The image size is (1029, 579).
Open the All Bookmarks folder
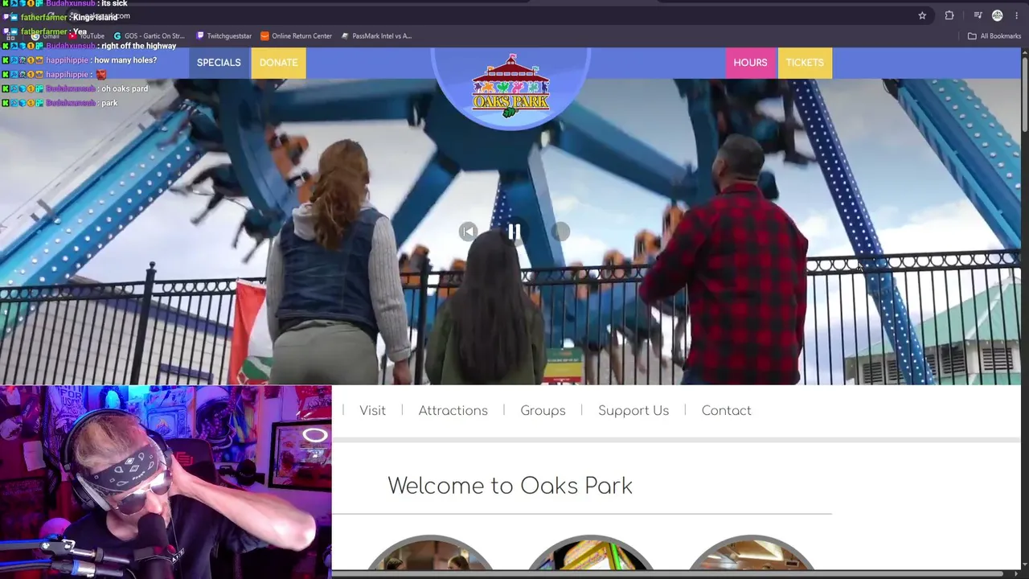[994, 36]
